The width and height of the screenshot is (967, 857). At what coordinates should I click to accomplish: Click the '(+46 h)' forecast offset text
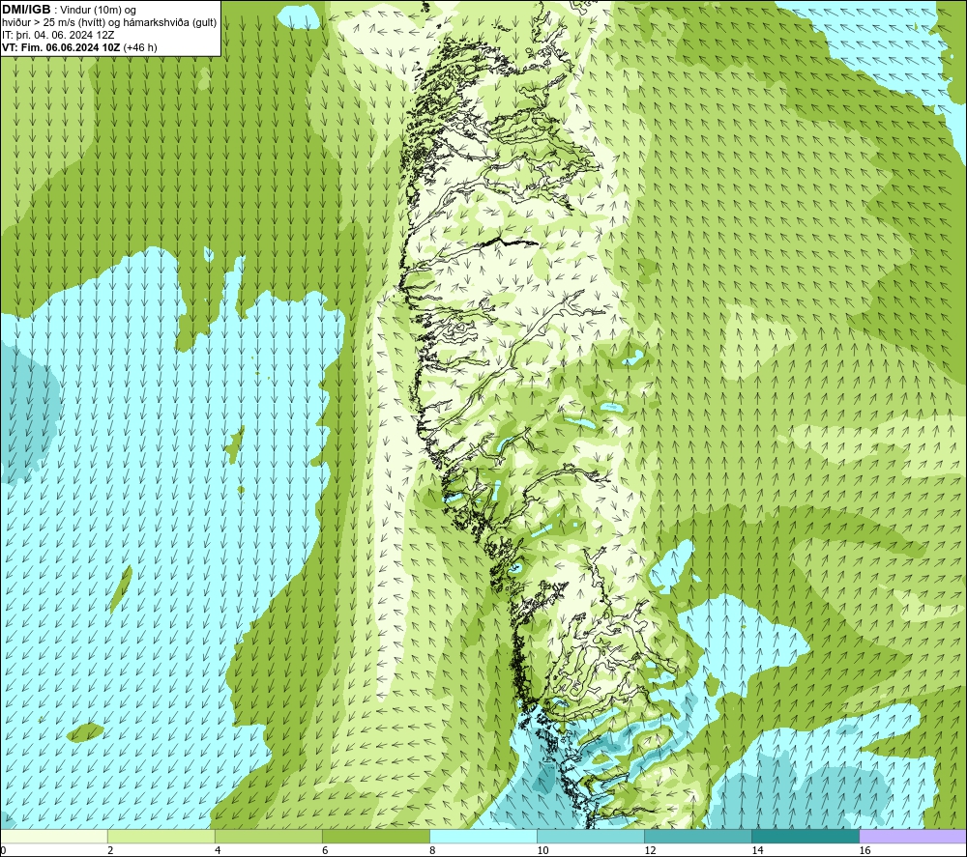coord(140,47)
